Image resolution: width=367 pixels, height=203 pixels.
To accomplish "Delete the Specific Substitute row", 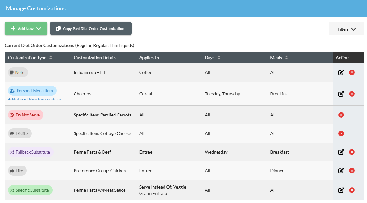I will (x=352, y=190).
